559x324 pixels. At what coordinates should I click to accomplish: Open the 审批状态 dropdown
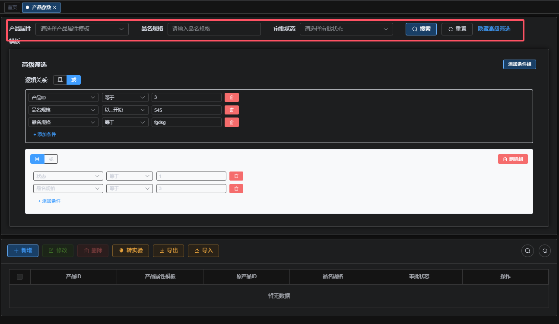tap(346, 29)
